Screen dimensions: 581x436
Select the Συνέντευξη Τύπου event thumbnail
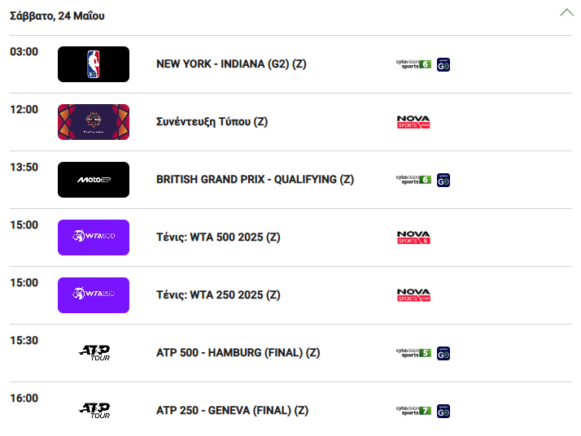pyautogui.click(x=94, y=122)
